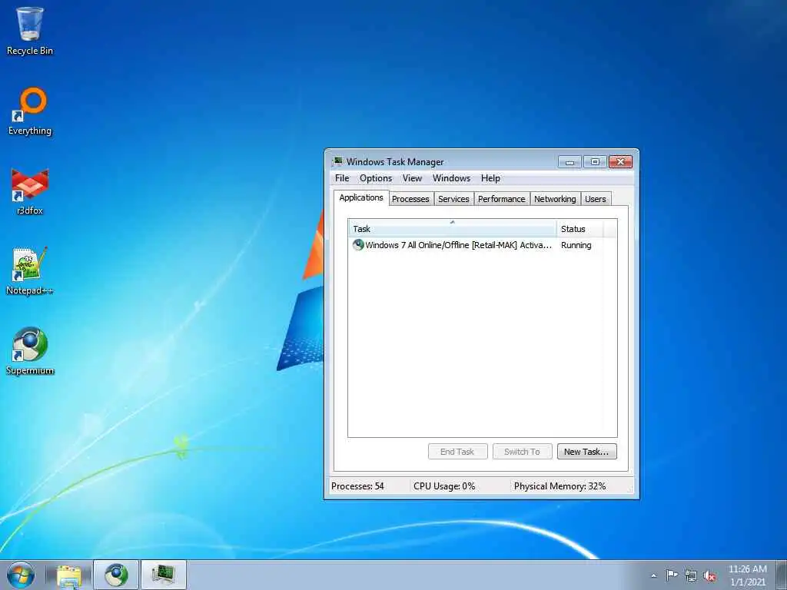Maximize the Task Manager window
The width and height of the screenshot is (787, 590).
(595, 162)
